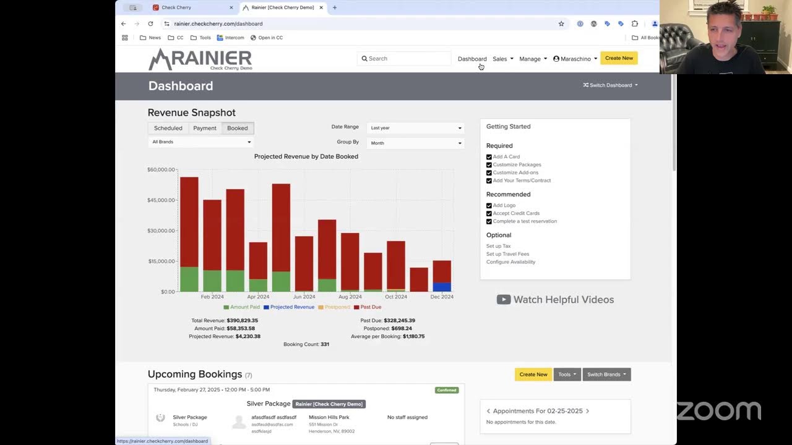
Task: Uncheck Add Your Terms/Contract checkbox
Action: click(489, 181)
